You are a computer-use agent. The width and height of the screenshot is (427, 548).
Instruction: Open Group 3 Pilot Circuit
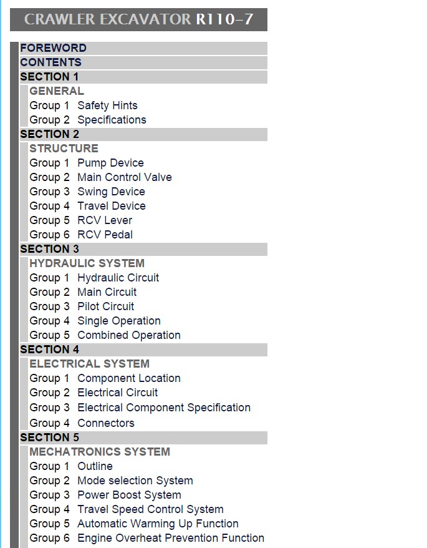[82, 306]
